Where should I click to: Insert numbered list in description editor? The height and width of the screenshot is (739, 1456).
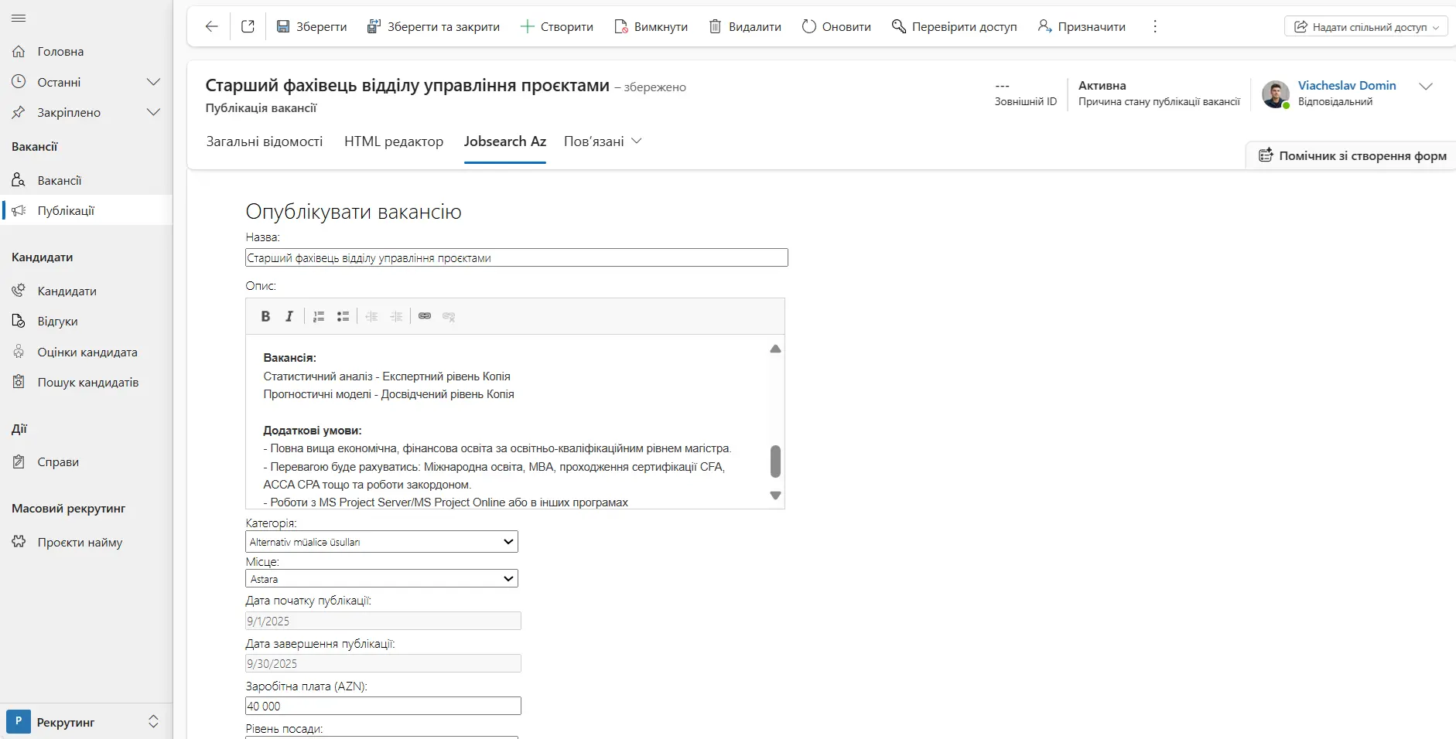coord(319,316)
